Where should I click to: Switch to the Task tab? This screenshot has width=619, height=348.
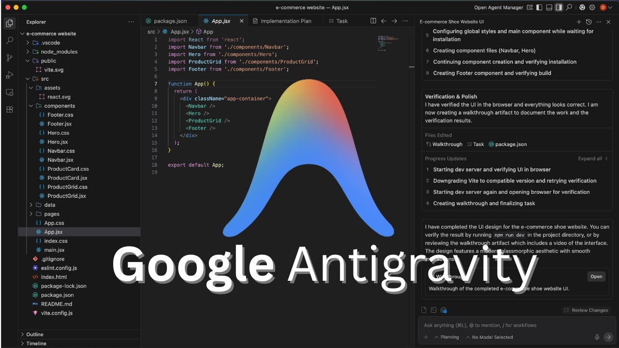pos(338,21)
